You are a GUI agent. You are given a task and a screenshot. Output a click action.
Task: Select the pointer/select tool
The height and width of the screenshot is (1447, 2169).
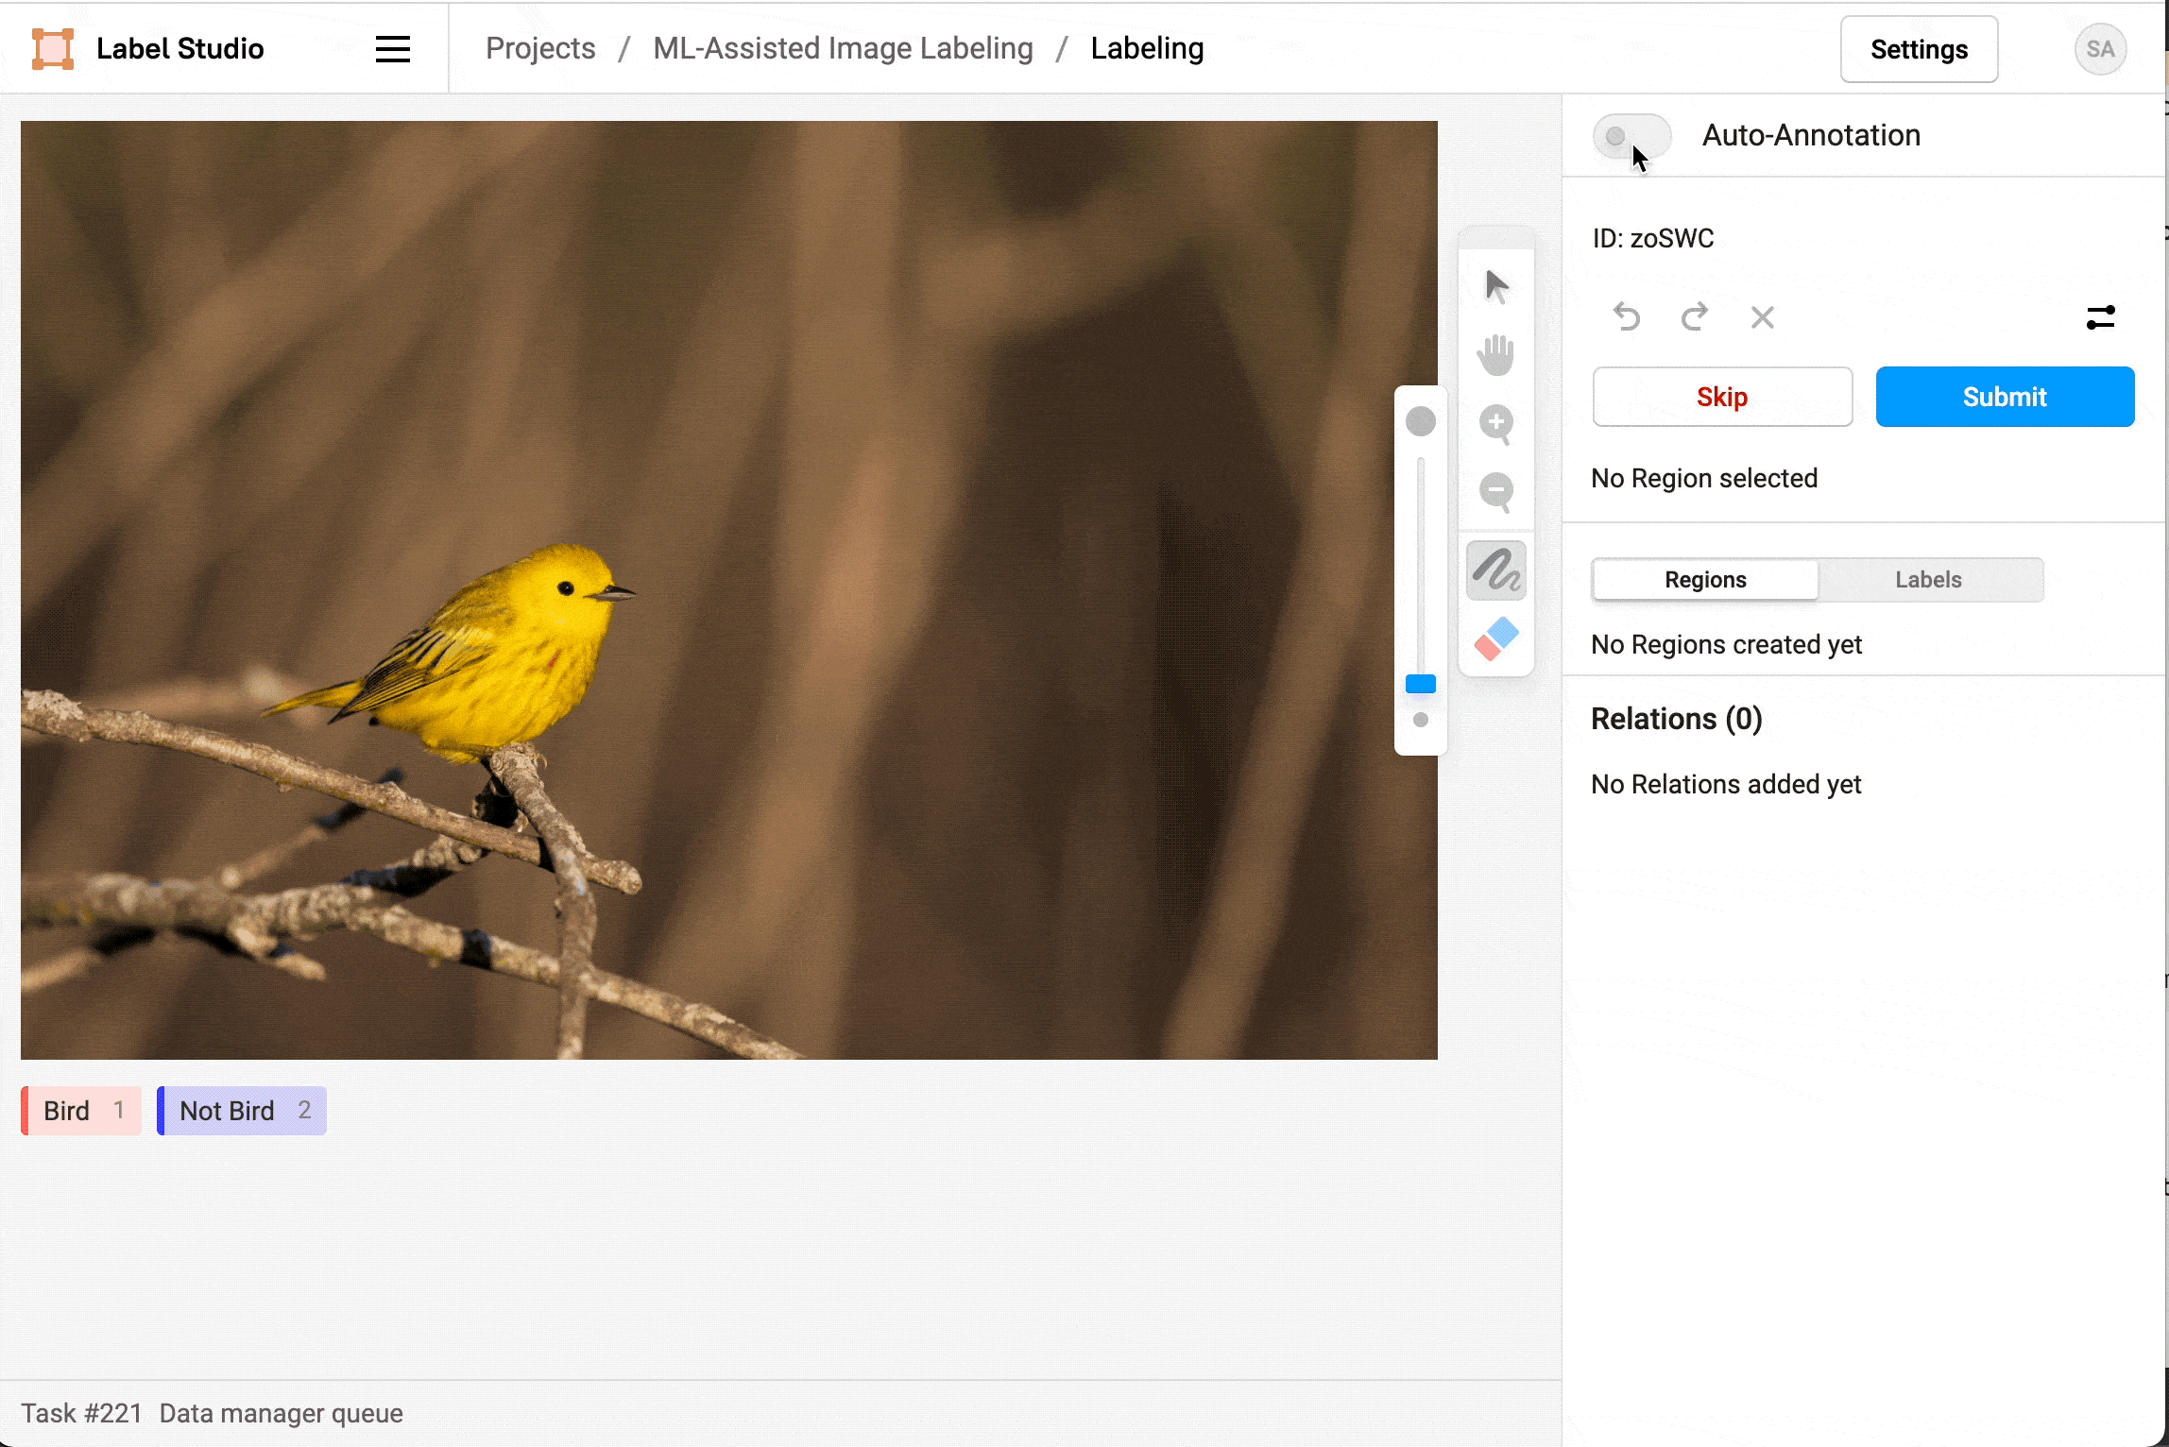pos(1495,286)
